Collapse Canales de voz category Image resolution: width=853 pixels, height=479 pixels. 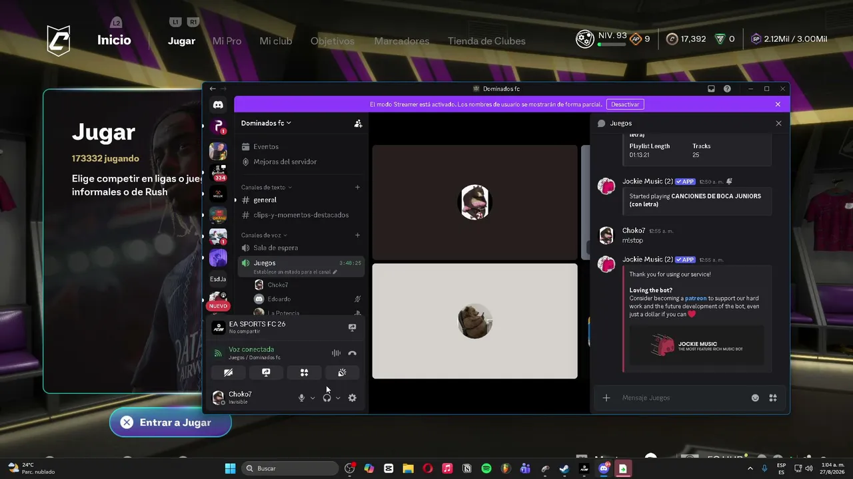pyautogui.click(x=264, y=235)
